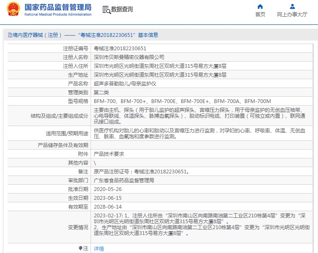The height and width of the screenshot is (253, 318).
Task: Open 网上办事大厅 text link
Action: 292,15
